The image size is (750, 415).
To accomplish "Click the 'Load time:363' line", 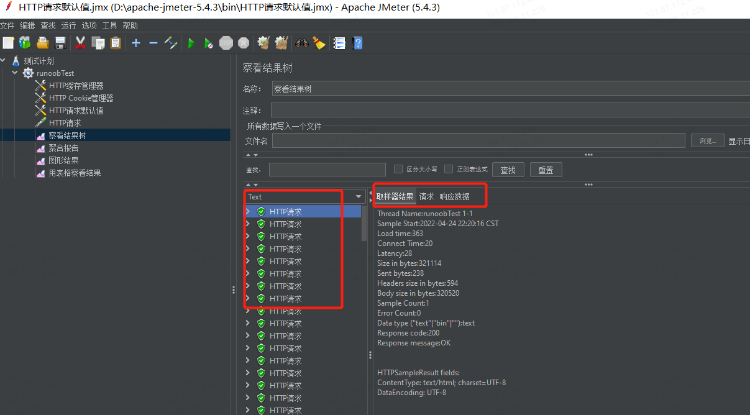I will click(400, 233).
